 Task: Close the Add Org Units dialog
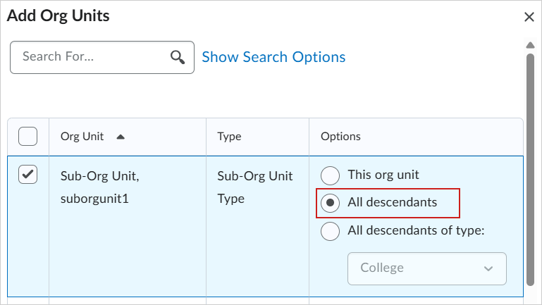[x=529, y=17]
